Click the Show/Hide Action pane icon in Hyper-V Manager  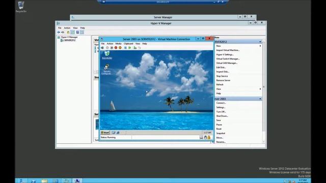click(82, 32)
